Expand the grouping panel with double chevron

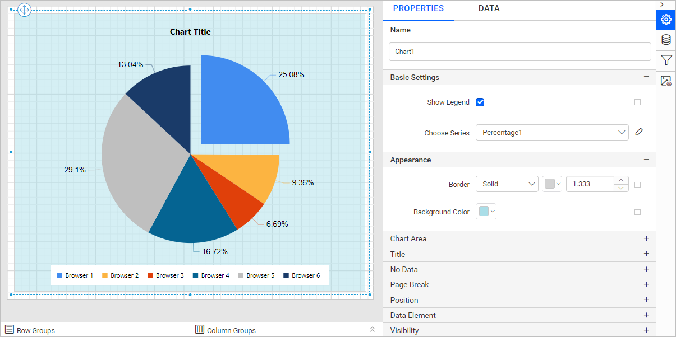372,329
